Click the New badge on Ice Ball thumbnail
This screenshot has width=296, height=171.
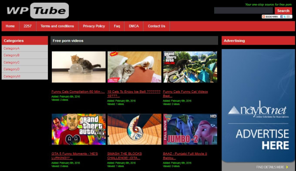(x=114, y=54)
